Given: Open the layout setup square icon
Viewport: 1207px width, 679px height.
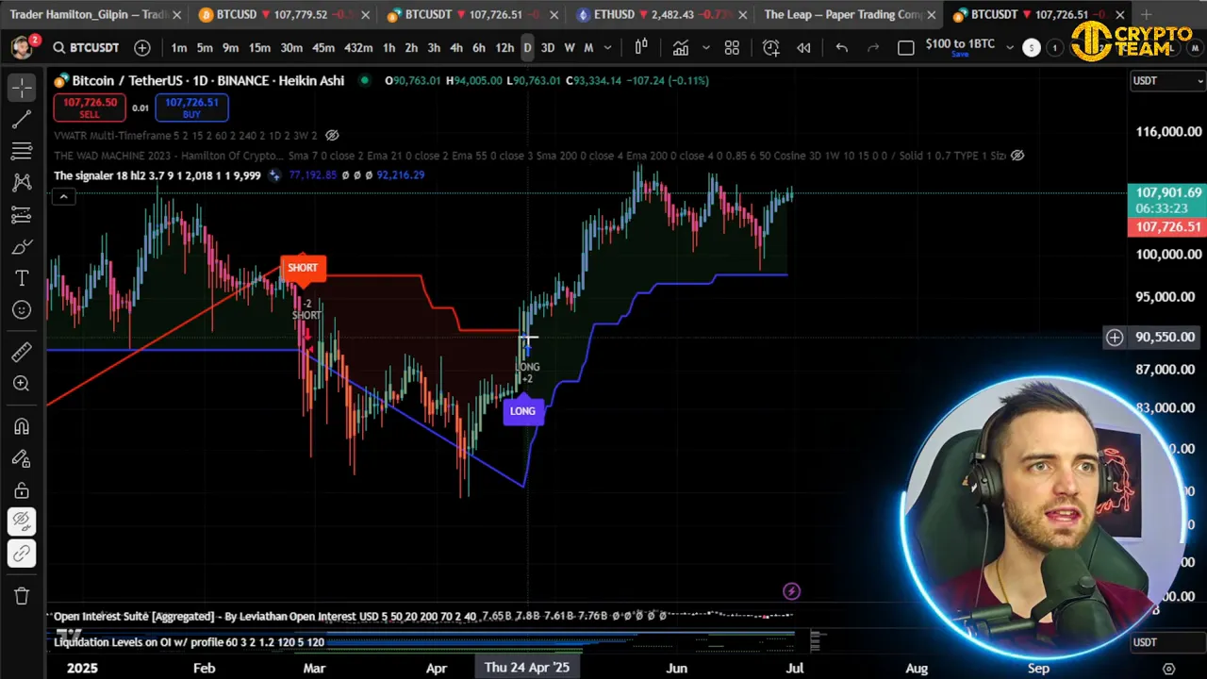Looking at the screenshot, I should tap(906, 48).
